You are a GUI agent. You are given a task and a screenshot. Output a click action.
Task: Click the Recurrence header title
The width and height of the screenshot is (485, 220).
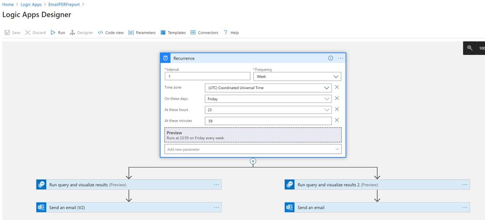click(x=184, y=58)
